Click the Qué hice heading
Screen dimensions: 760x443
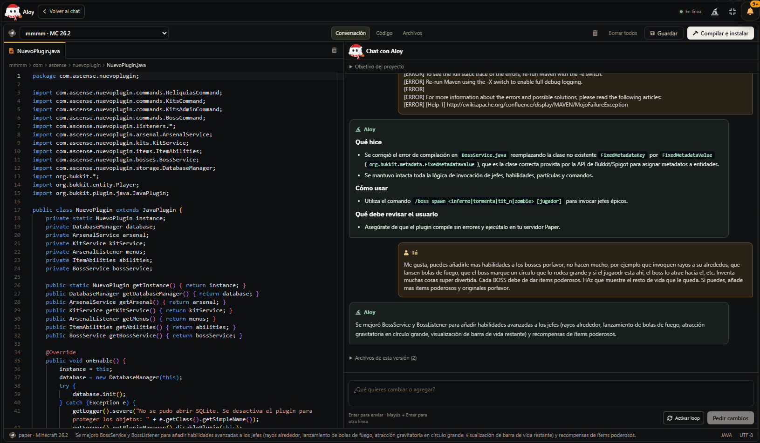[369, 142]
